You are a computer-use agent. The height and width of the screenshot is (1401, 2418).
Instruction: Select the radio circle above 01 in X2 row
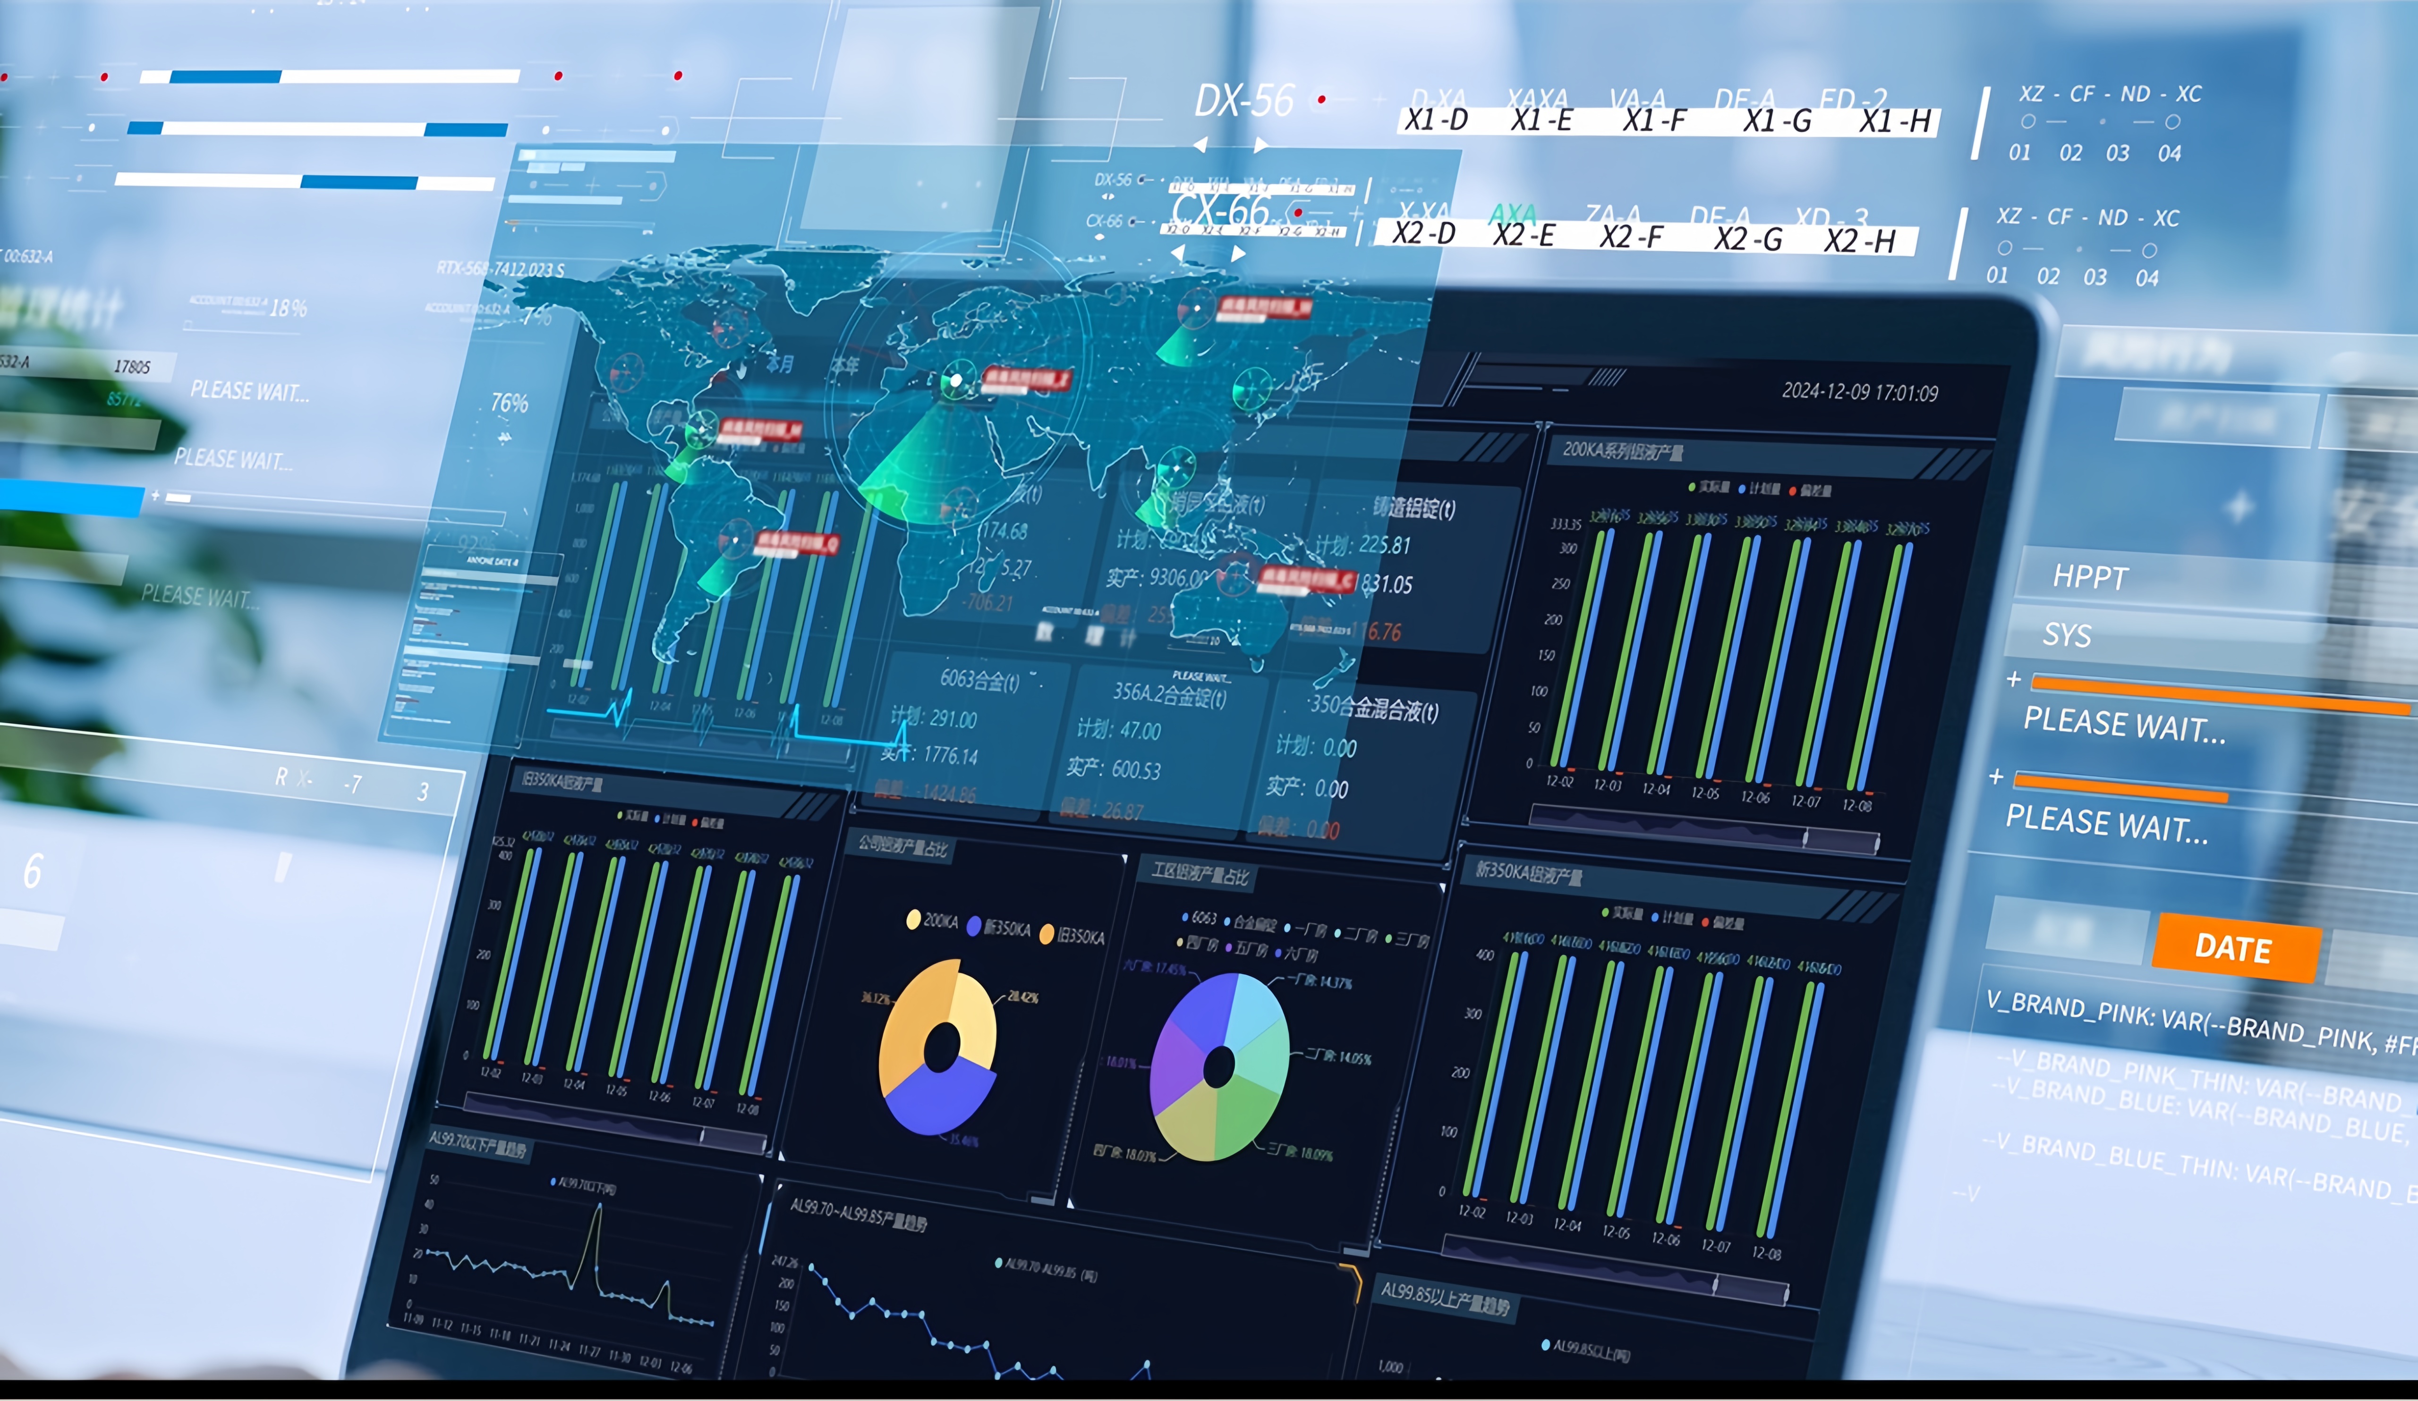(2004, 247)
